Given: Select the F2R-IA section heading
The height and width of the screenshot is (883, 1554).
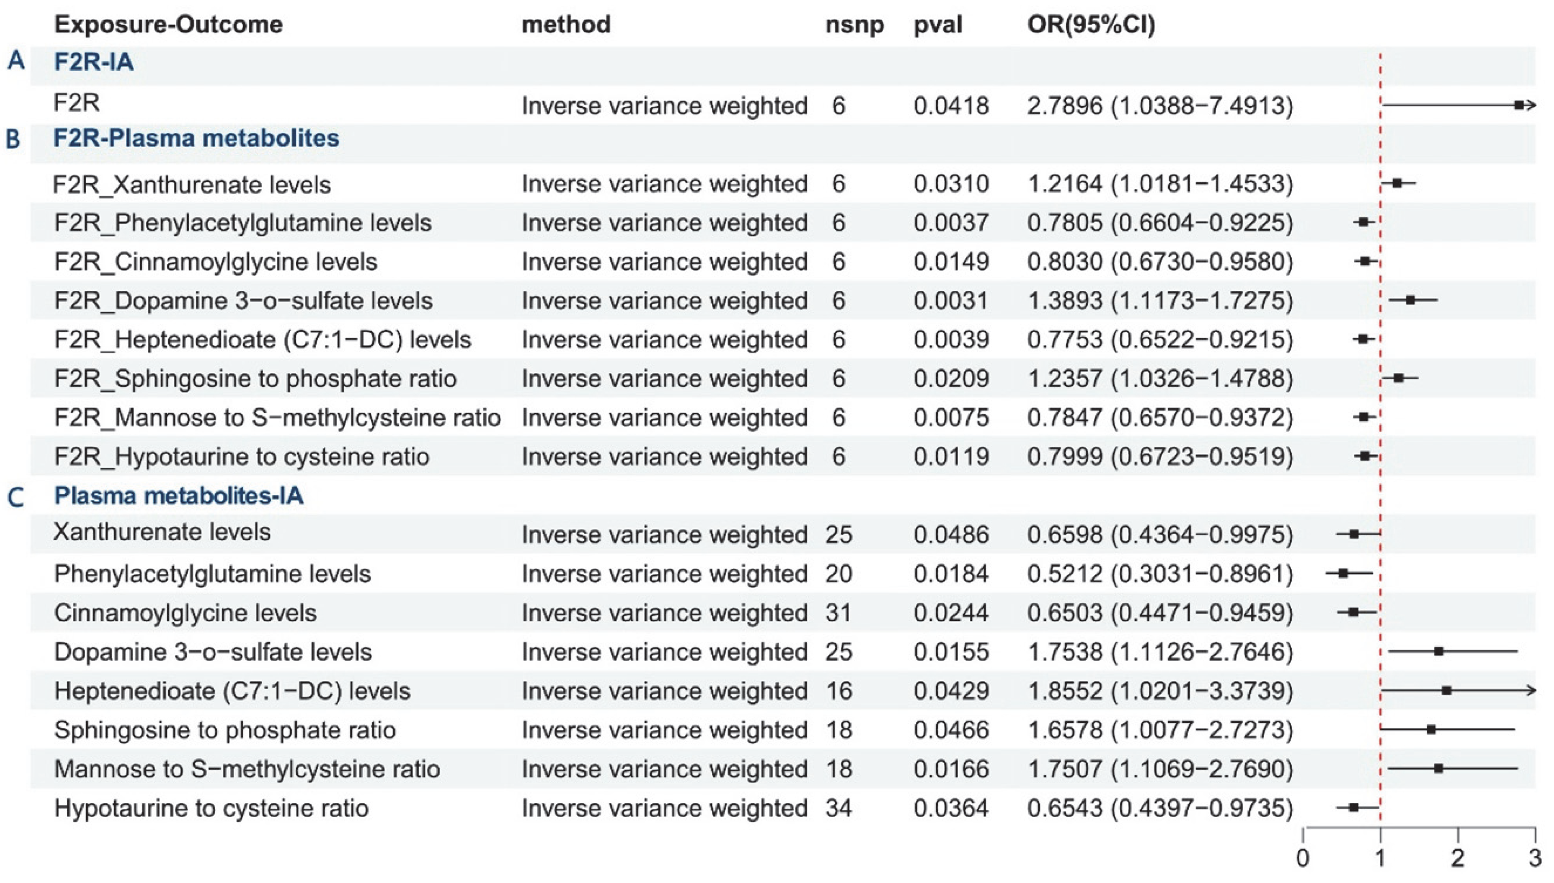Looking at the screenshot, I should [94, 63].
